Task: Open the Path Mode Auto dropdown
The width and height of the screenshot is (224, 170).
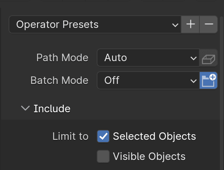Action: click(x=148, y=58)
